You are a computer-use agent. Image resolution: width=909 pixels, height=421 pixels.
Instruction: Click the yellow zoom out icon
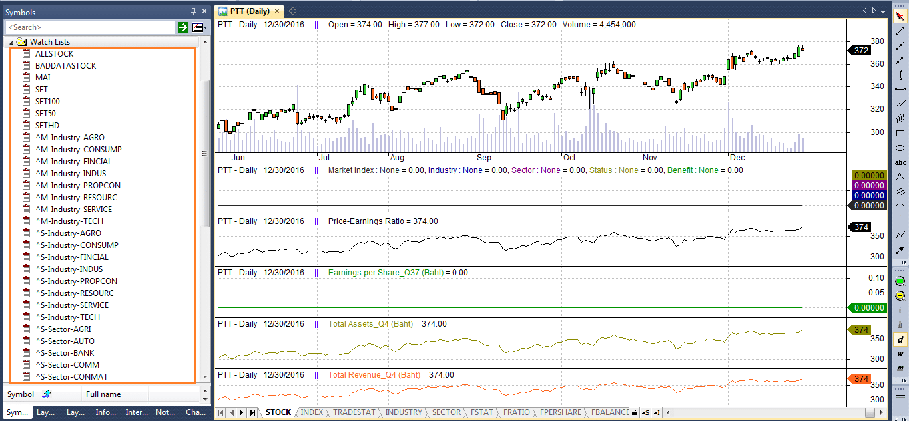(x=900, y=296)
